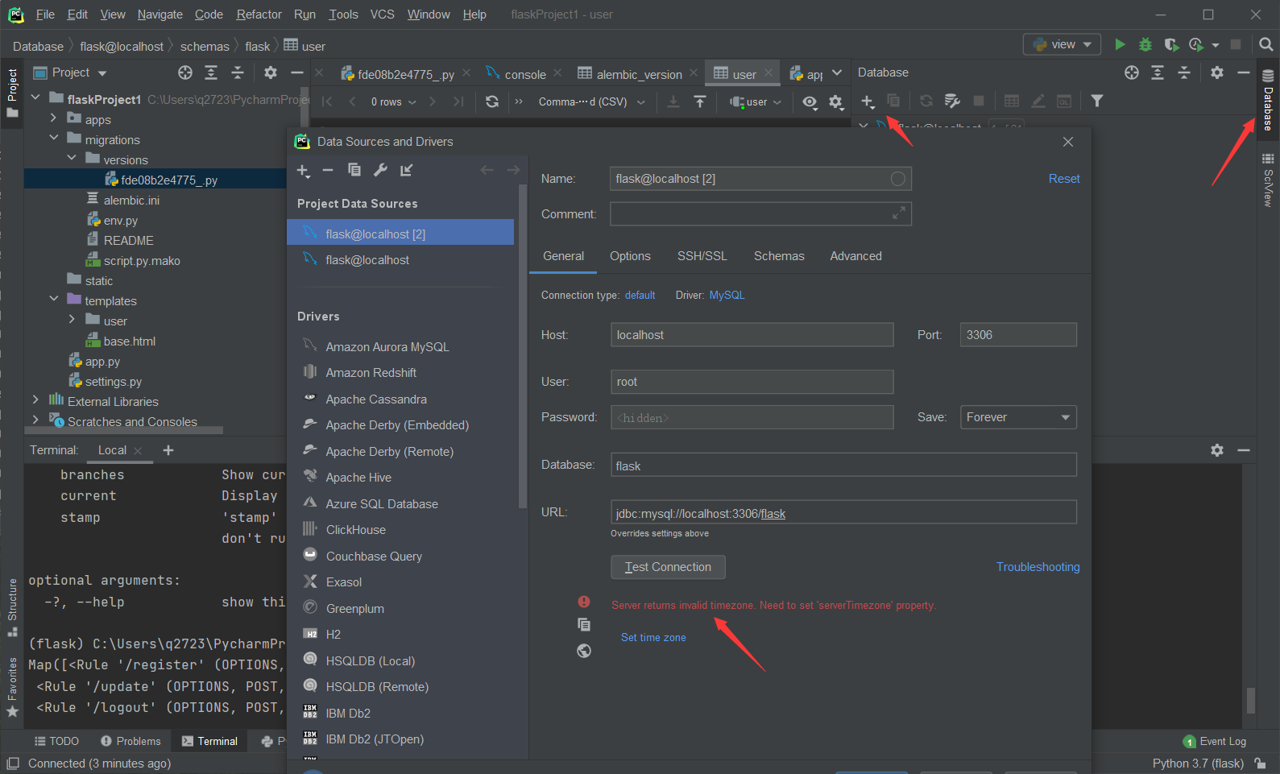Locate current file in Project tree
The height and width of the screenshot is (774, 1280).
(185, 72)
